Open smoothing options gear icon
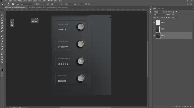The height and width of the screenshot is (108, 194). point(75,4)
